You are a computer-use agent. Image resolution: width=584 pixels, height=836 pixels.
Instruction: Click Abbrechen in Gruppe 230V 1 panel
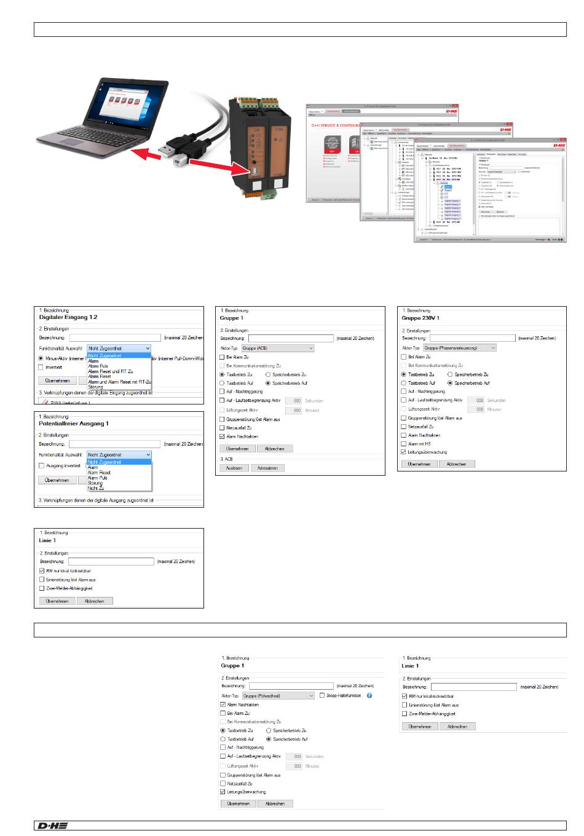click(457, 464)
